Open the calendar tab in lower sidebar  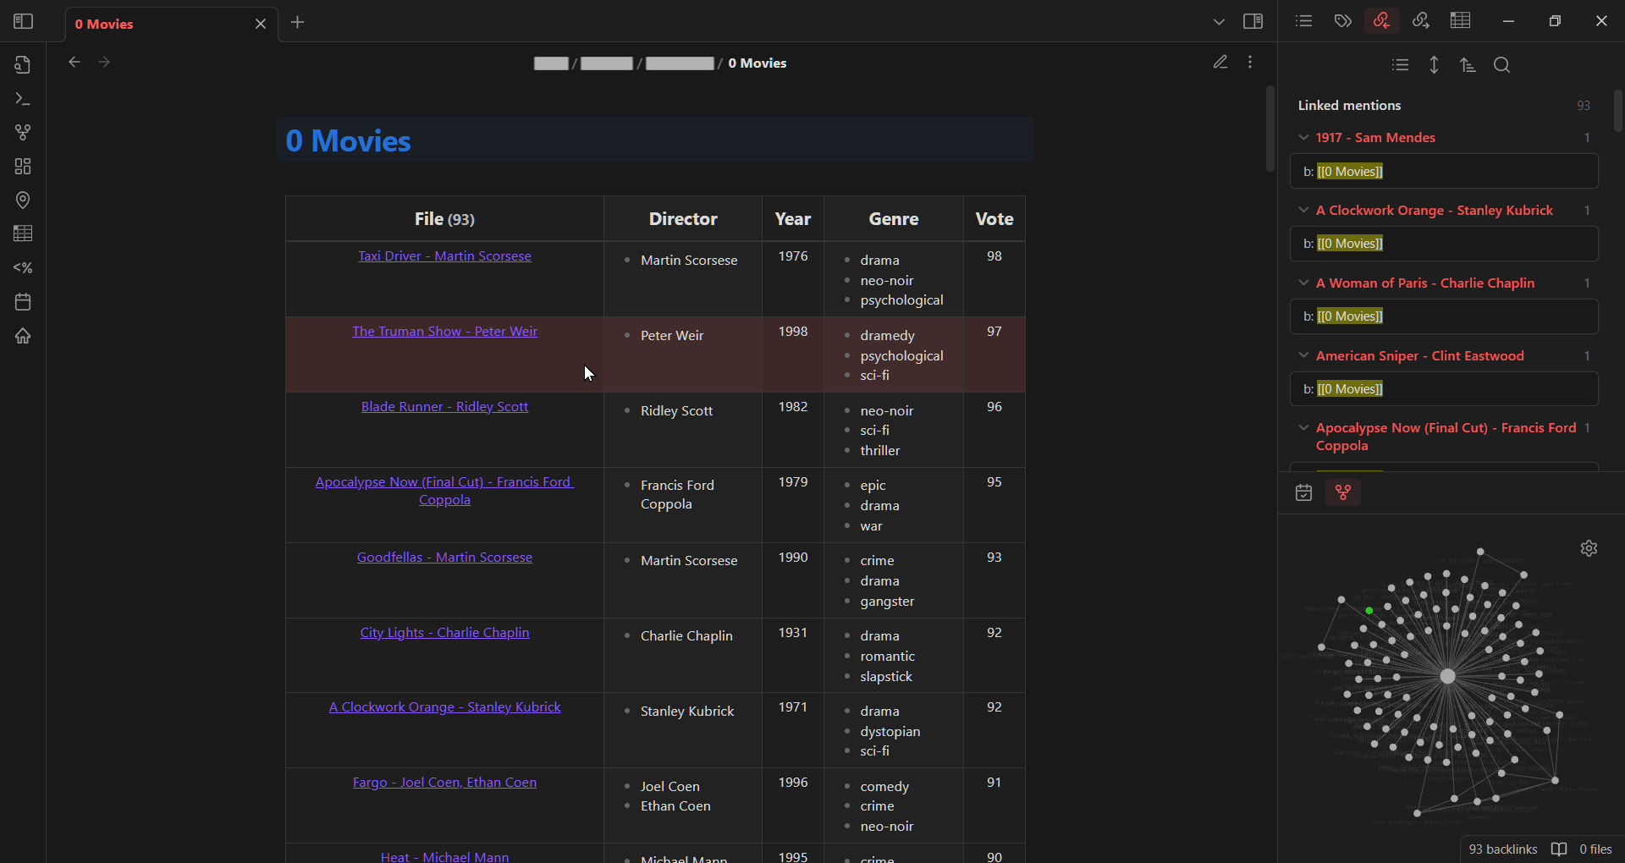tap(1304, 492)
